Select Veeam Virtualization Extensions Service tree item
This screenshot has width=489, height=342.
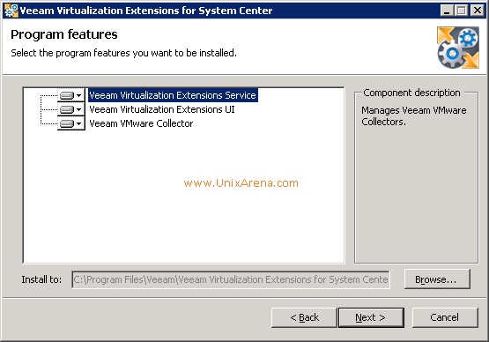[173, 95]
